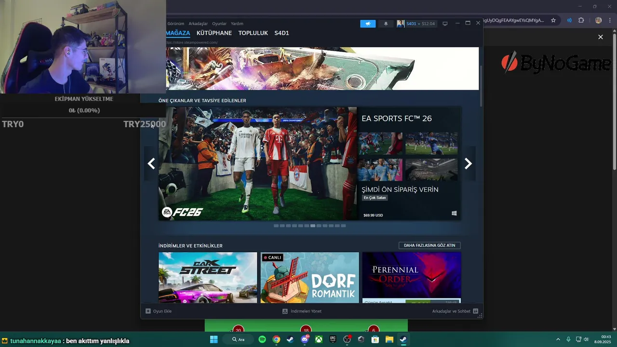Select the highlighted carousel page dot
Viewport: 617px width, 347px height.
313,226
